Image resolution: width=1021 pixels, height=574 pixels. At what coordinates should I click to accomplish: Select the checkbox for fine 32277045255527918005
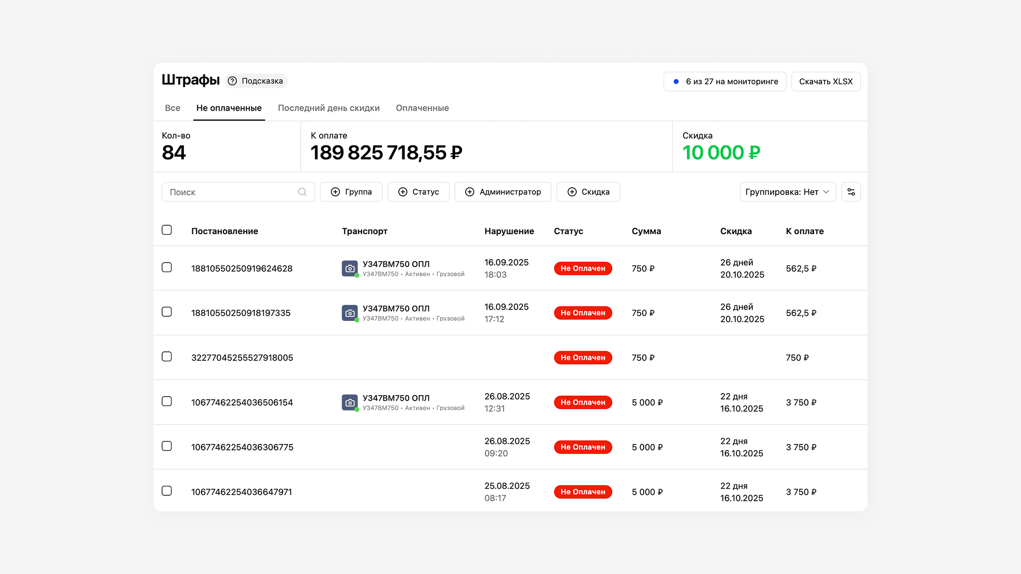pos(167,357)
